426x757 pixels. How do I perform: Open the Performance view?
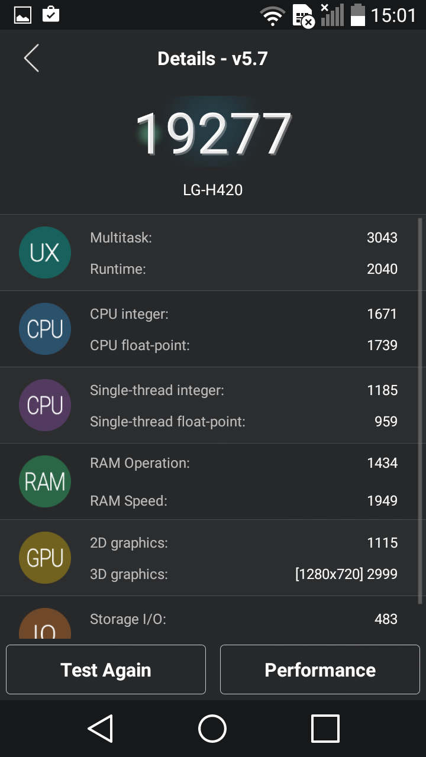pyautogui.click(x=320, y=669)
